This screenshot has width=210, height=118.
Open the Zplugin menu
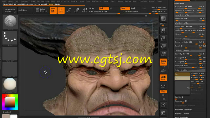tap(152, 1)
